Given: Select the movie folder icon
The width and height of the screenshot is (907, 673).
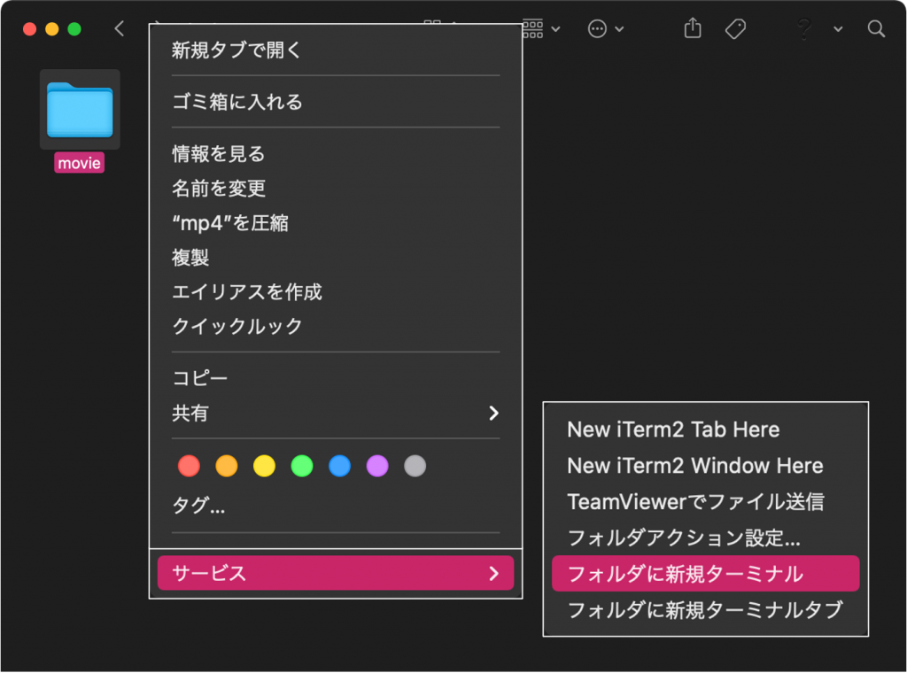Looking at the screenshot, I should (x=80, y=109).
